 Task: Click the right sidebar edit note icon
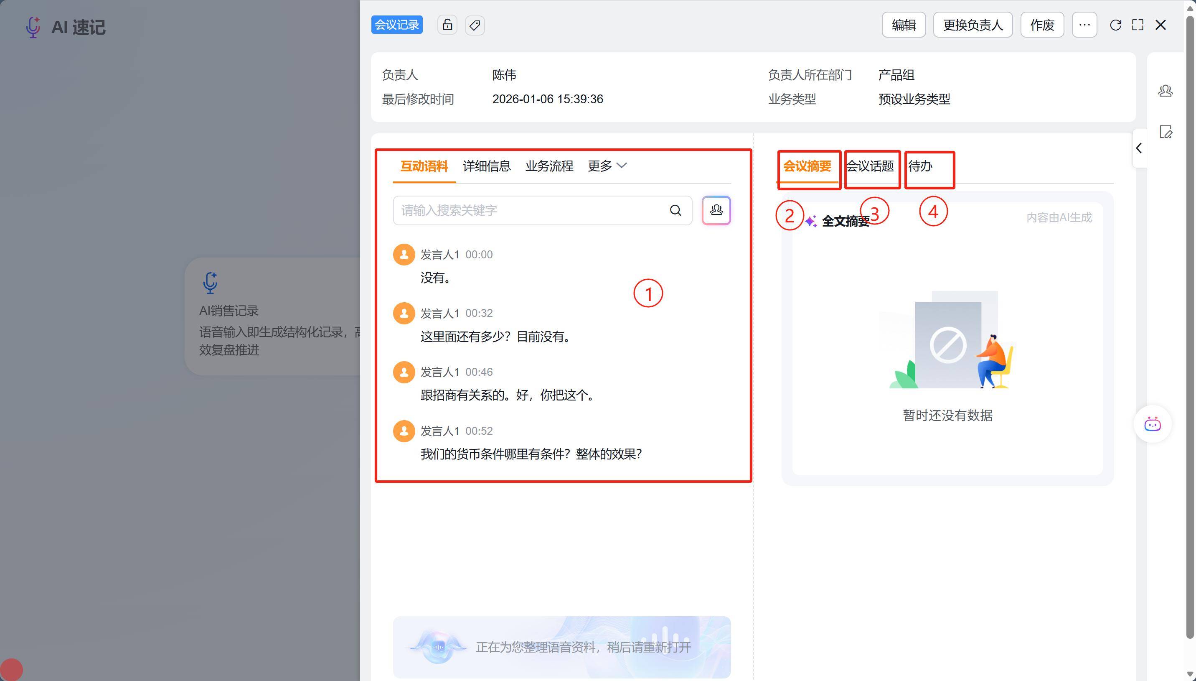1165,132
